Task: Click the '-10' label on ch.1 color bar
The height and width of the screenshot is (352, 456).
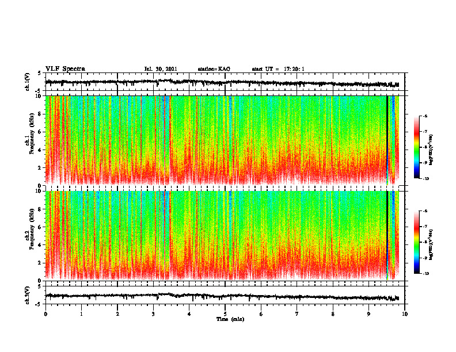Action: [x=425, y=179]
